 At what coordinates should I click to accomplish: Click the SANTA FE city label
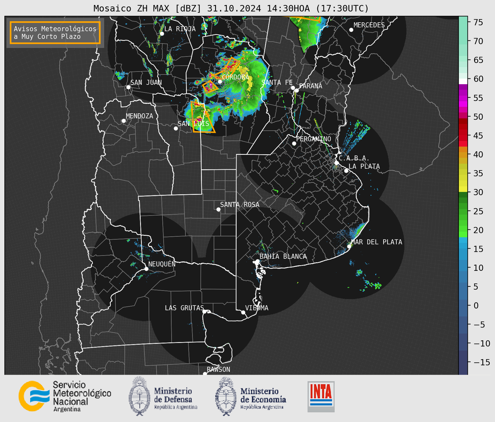click(x=277, y=82)
